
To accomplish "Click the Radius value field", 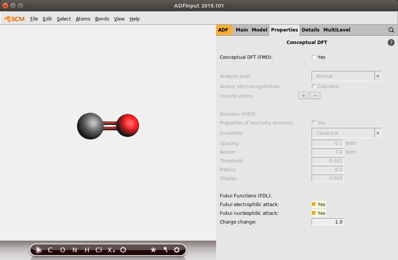I will (x=327, y=170).
